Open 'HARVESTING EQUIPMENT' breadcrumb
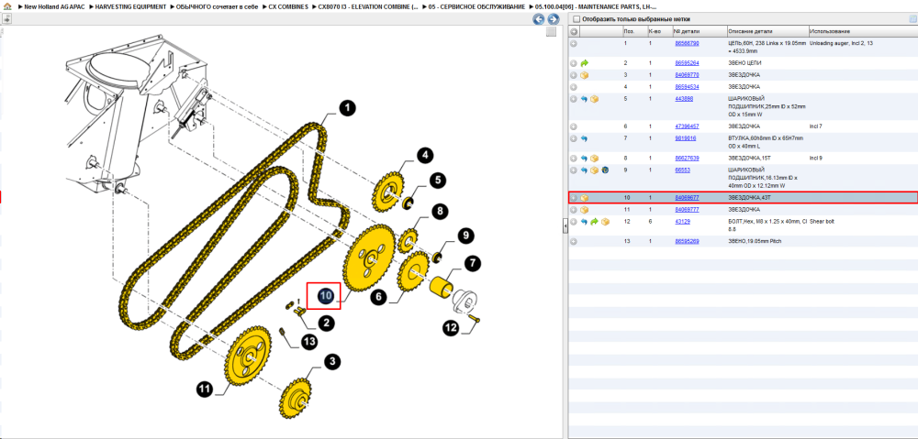 pos(130,6)
